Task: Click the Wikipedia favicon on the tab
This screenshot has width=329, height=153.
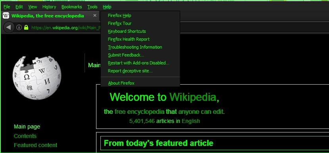Action: [6, 16]
